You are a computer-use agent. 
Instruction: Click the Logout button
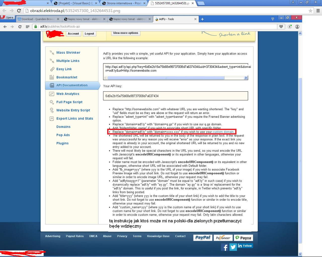coord(89,34)
